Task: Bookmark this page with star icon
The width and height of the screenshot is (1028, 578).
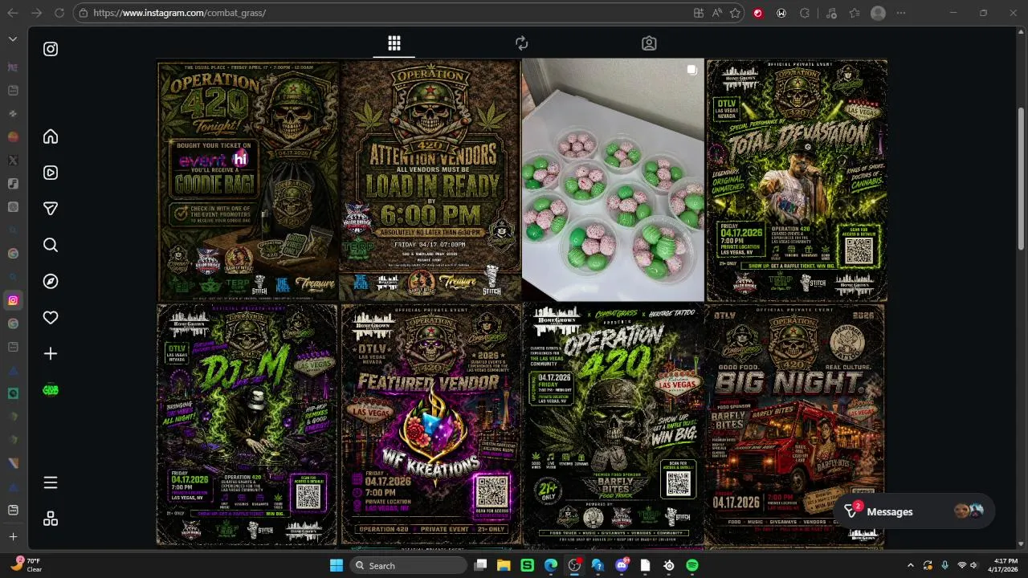Action: [x=735, y=13]
